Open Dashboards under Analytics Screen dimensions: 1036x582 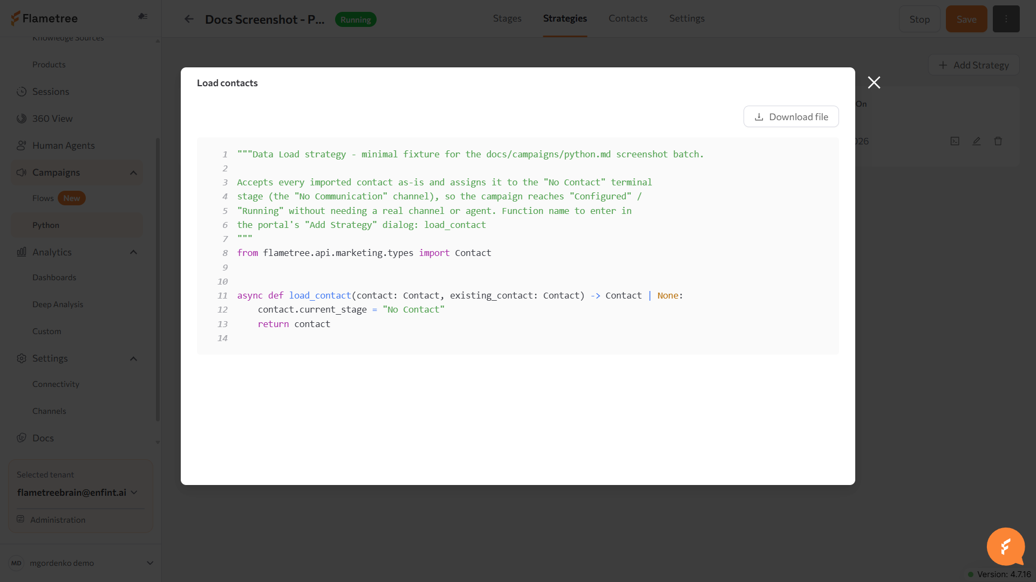pyautogui.click(x=54, y=278)
